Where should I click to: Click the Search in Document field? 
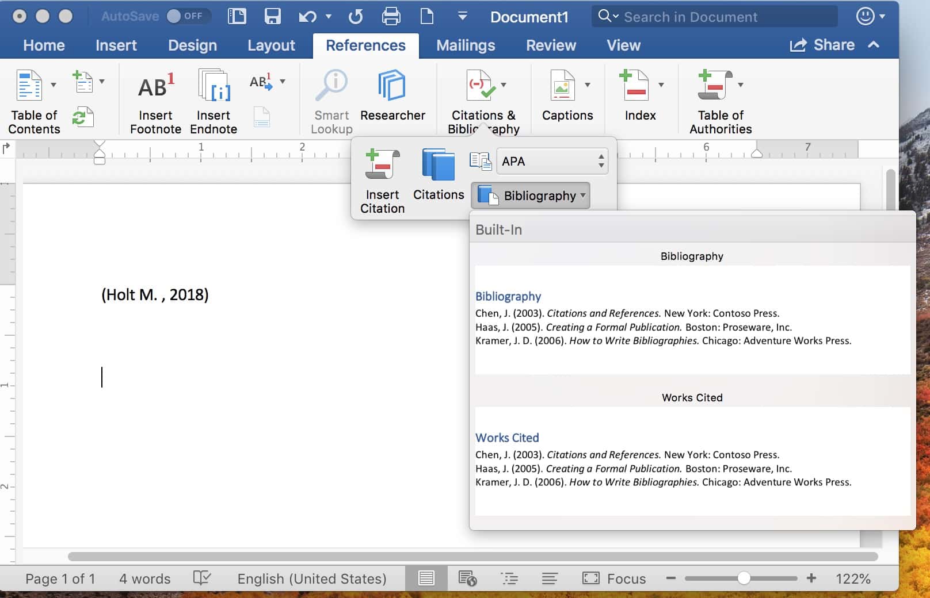point(714,17)
